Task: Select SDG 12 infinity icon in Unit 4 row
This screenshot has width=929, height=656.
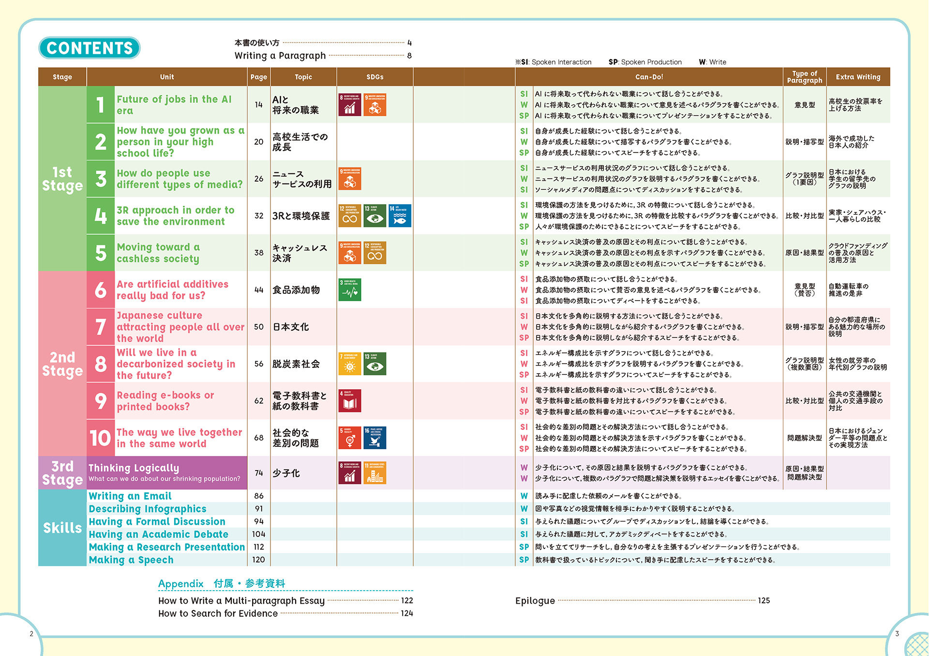Action: tap(350, 215)
